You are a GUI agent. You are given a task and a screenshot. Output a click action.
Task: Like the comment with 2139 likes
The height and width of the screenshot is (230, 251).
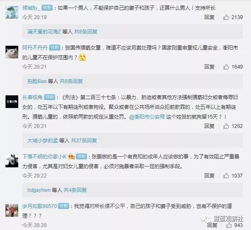click(226, 17)
